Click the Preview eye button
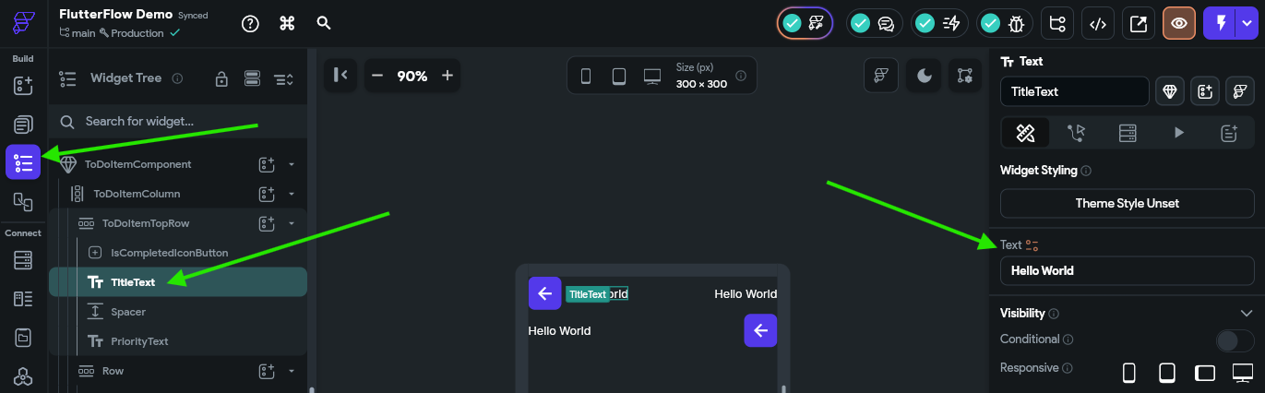 (x=1179, y=24)
